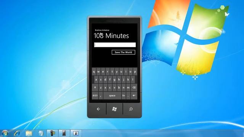Image resolution: width=244 pixels, height=137 pixels.
Task: Tap the l key on the keyboard
Action: pyautogui.click(x=133, y=80)
